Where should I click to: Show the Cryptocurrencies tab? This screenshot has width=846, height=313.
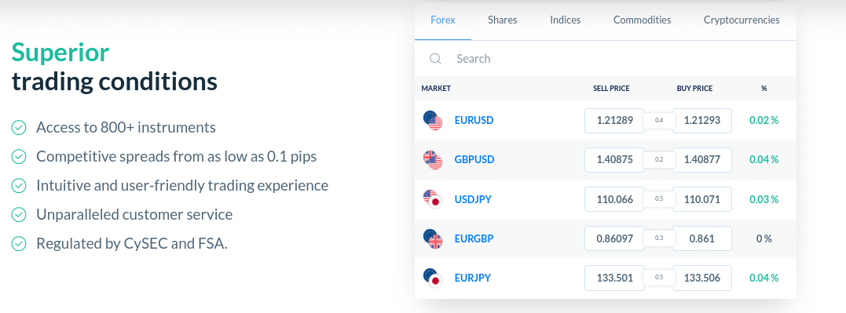click(x=742, y=20)
